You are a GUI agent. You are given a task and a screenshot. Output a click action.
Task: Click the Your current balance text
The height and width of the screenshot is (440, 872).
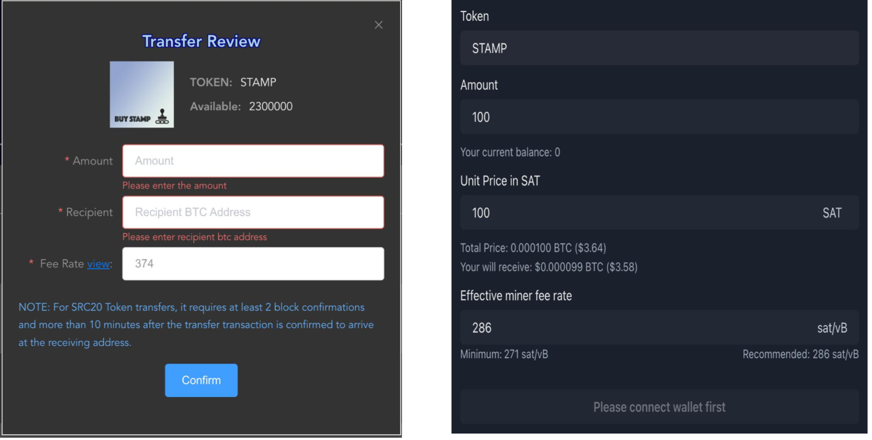tap(510, 152)
